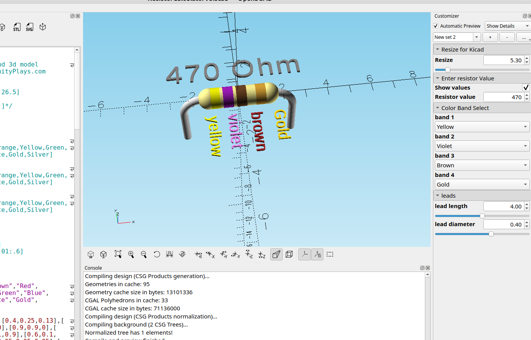Undock the Console panel
Viewport: 531px width, 340px height.
pyautogui.click(x=422, y=268)
